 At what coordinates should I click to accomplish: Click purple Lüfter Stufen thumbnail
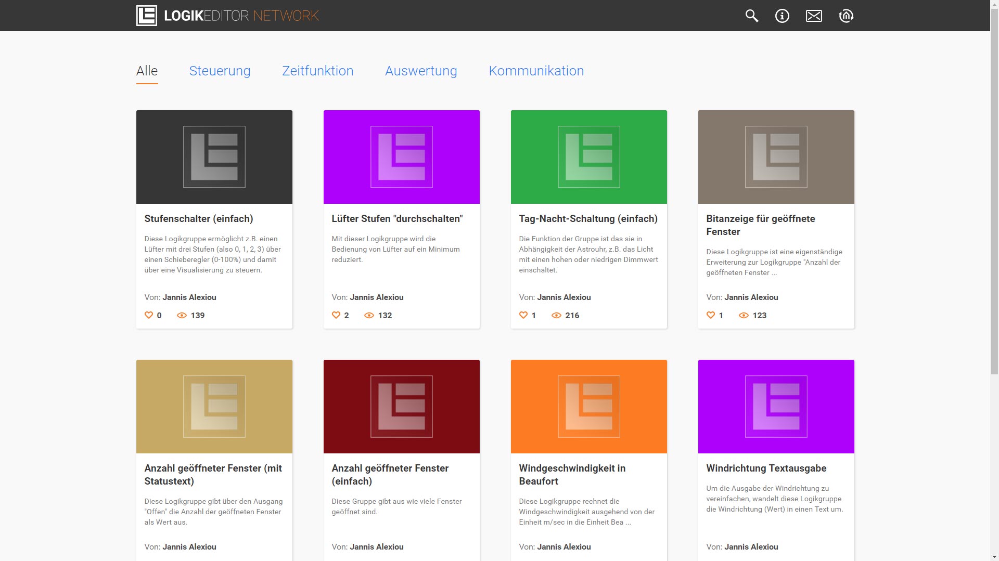(x=402, y=157)
